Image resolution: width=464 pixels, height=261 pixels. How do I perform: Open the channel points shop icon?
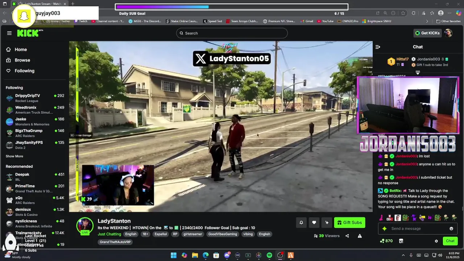tap(401, 241)
